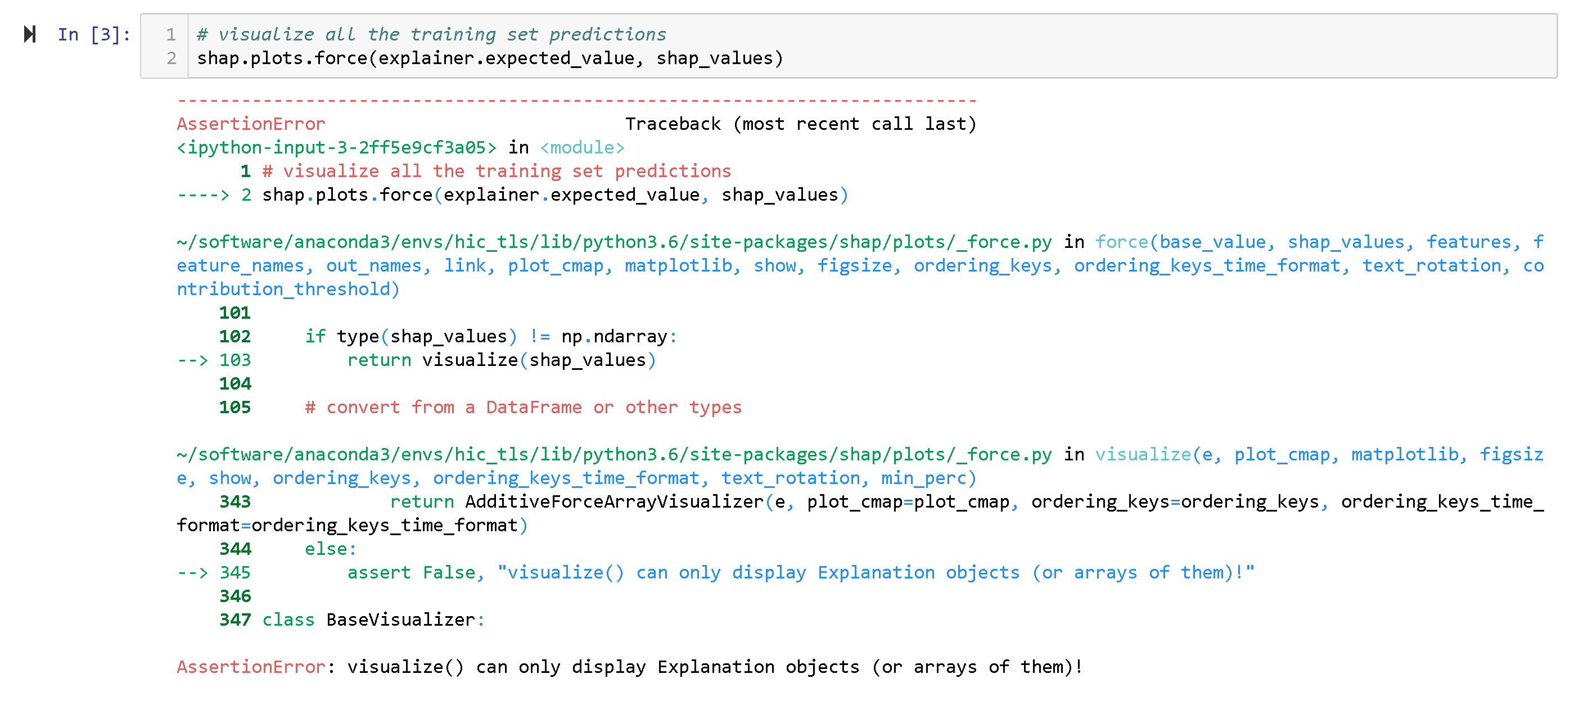The height and width of the screenshot is (701, 1570).
Task: Click the green module reference in the traceback
Action: click(581, 147)
